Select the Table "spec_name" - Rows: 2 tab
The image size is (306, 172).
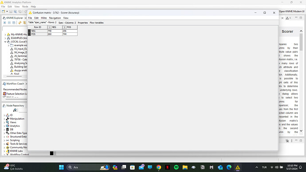pyautogui.click(x=42, y=23)
